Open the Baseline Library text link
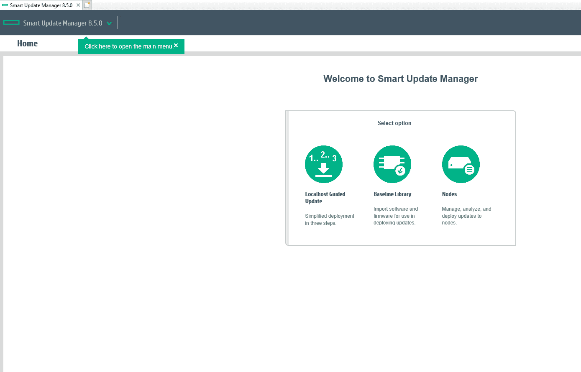581x372 pixels. pyautogui.click(x=392, y=194)
